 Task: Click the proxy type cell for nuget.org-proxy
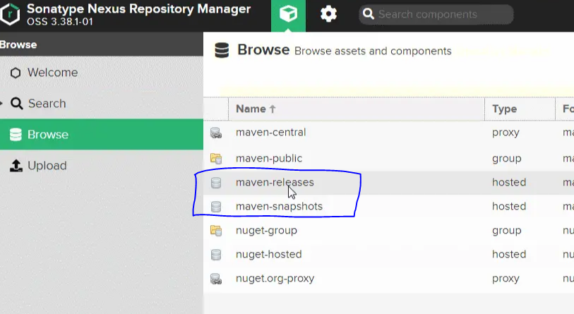pos(506,279)
